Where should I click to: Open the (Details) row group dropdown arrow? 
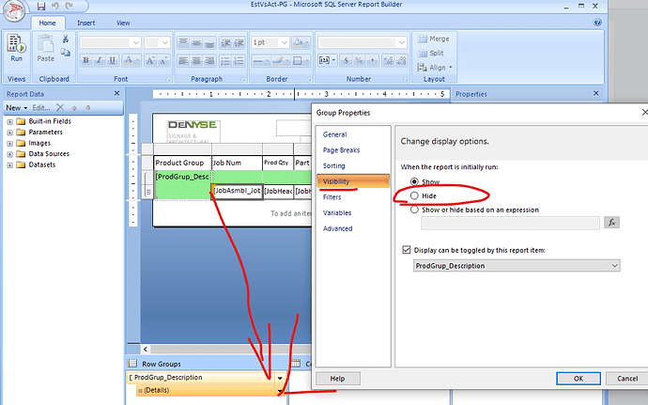click(x=280, y=391)
